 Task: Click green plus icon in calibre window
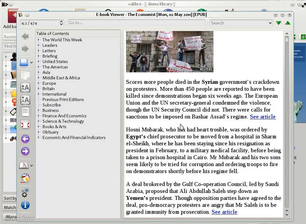303,36
